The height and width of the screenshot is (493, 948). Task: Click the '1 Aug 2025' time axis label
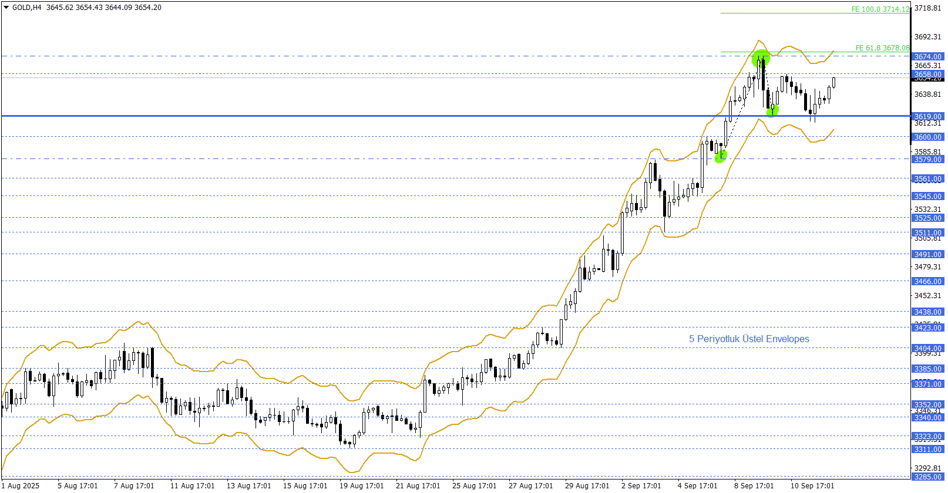21,486
